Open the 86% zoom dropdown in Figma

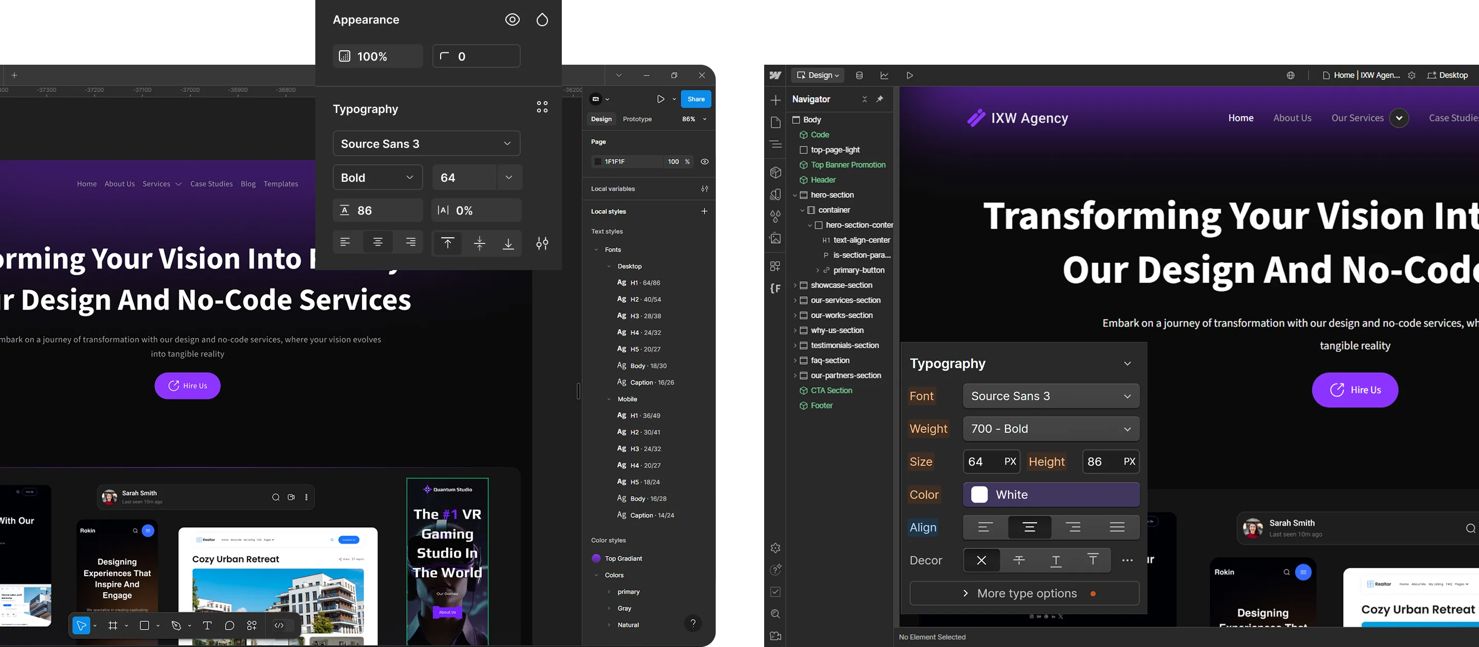point(694,120)
